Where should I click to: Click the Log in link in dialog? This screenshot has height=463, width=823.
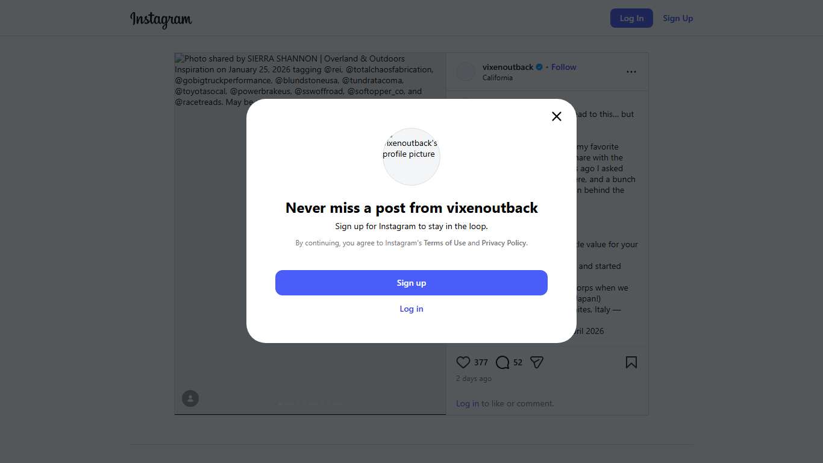(411, 309)
